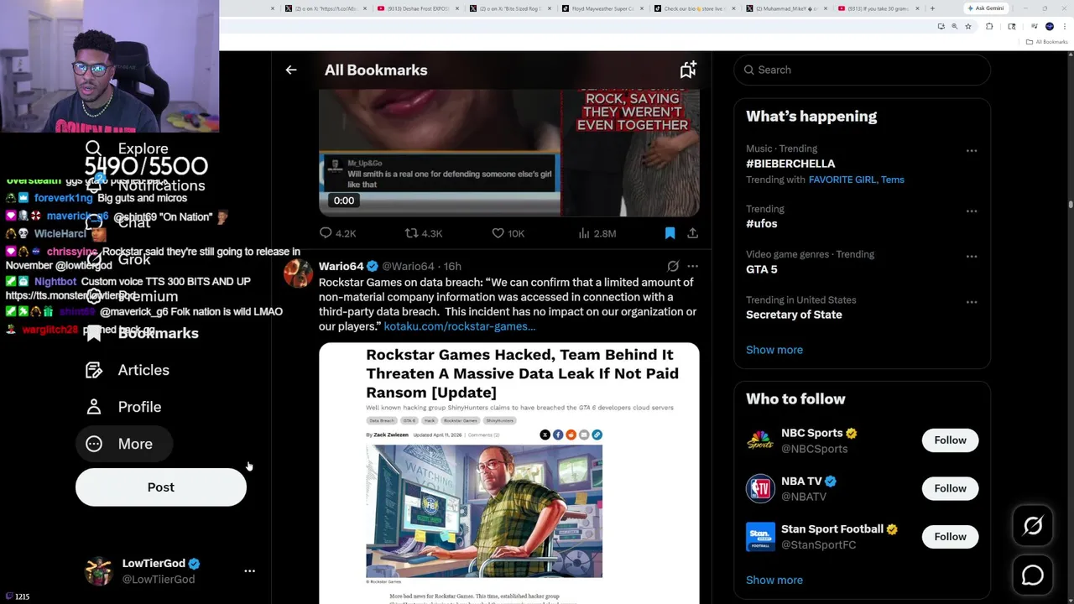The width and height of the screenshot is (1074, 604).
Task: Open the LowTierGod account avatar
Action: pyautogui.click(x=99, y=571)
